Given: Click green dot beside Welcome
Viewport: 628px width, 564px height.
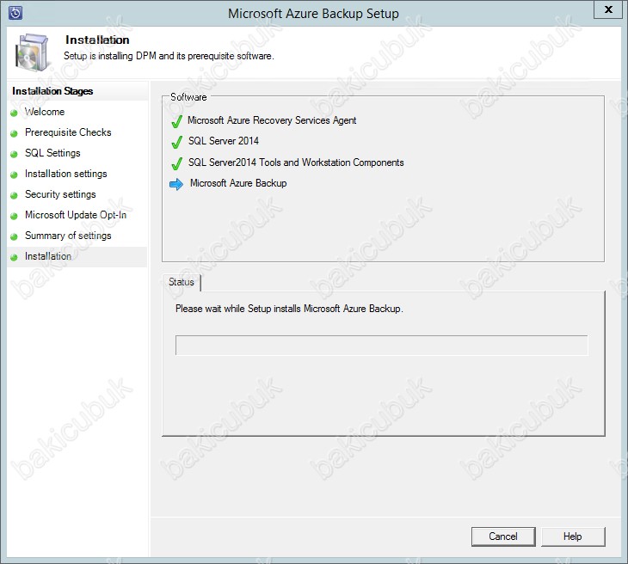Looking at the screenshot, I should pyautogui.click(x=14, y=113).
